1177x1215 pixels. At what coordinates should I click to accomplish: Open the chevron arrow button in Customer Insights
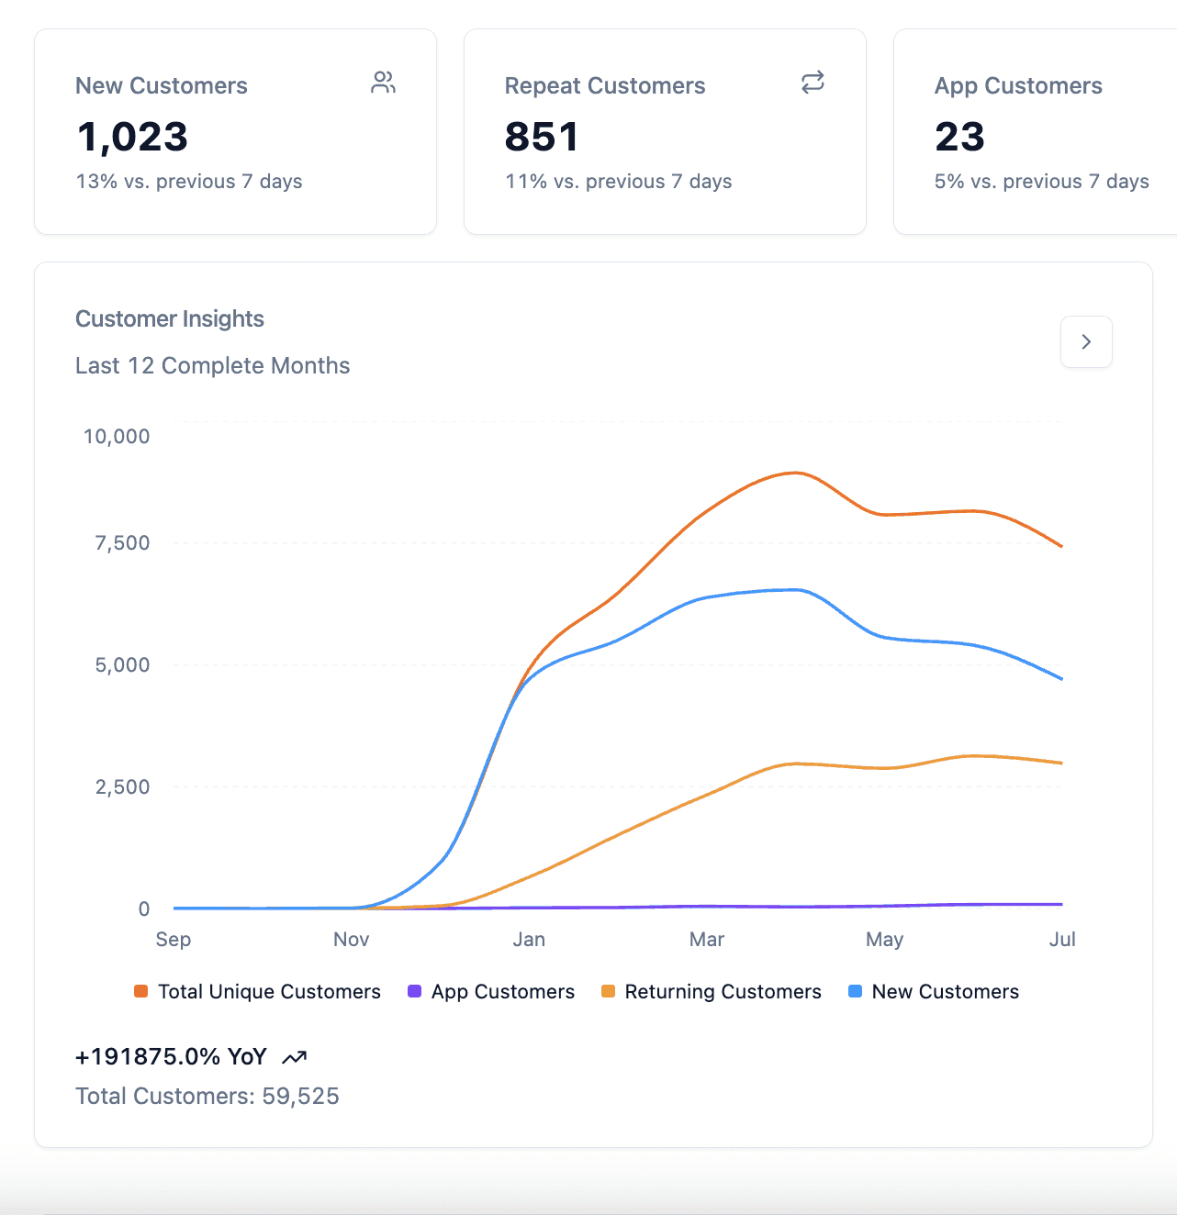[1086, 341]
